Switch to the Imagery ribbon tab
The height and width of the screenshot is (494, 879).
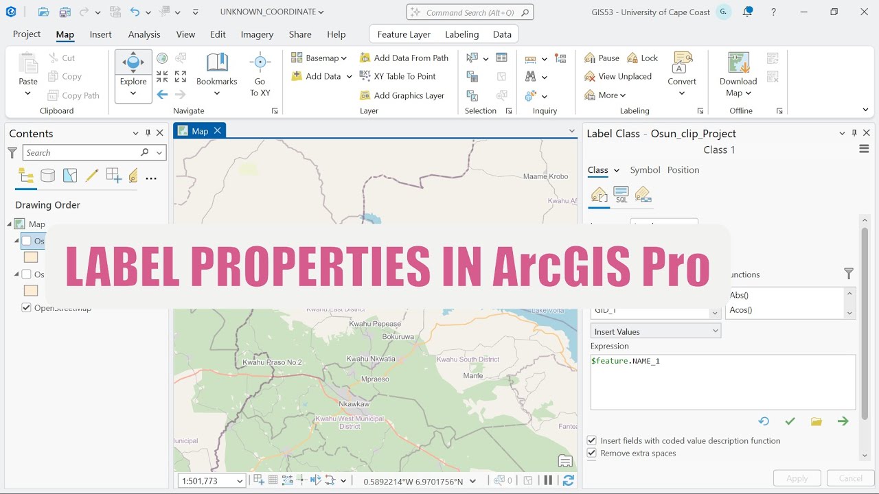[x=257, y=34]
